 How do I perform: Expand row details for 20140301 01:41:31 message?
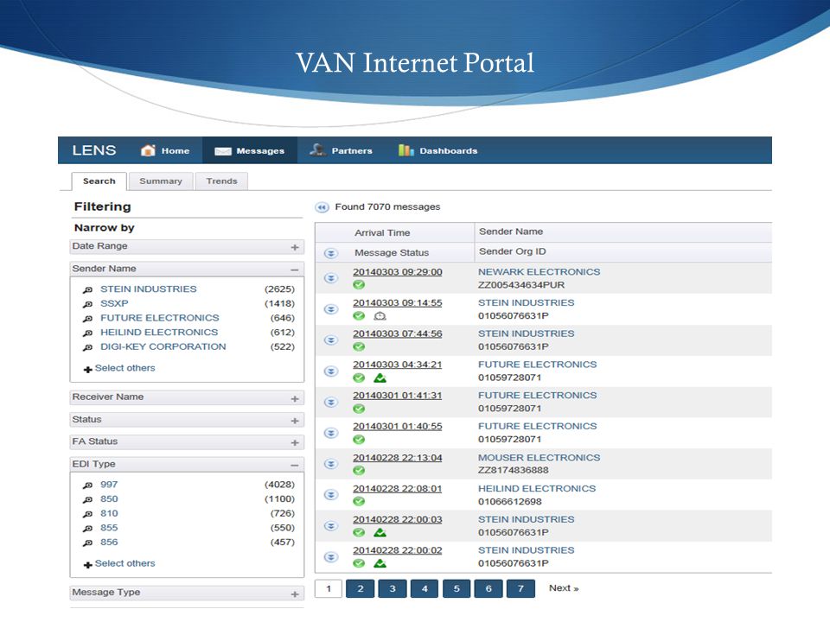[x=331, y=402]
